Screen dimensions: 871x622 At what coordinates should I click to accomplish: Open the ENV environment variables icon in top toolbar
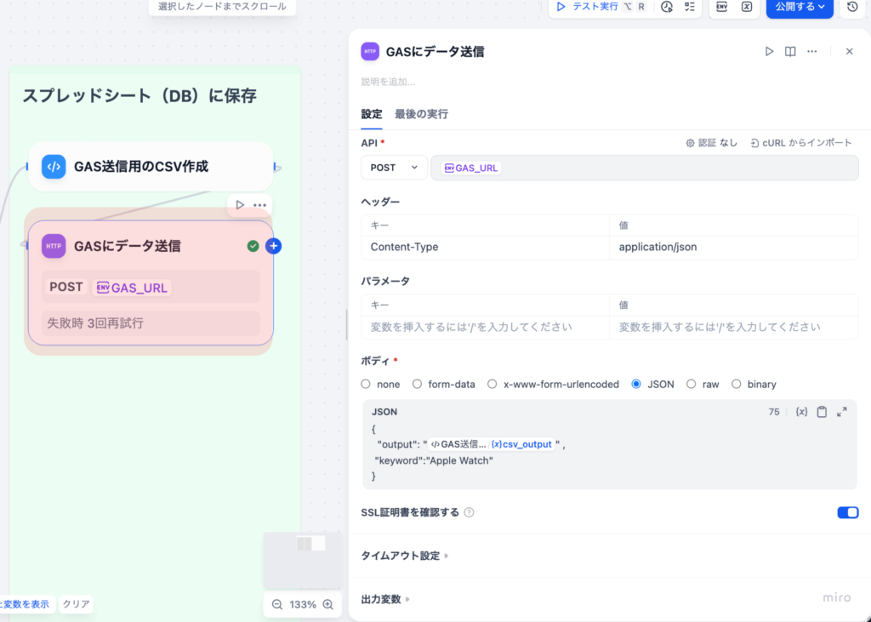click(x=722, y=7)
